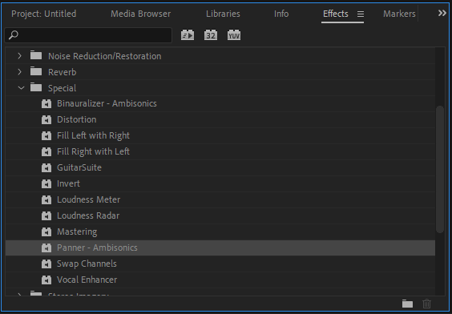Select the Panner - Ambisonics effect name
This screenshot has width=452, height=314.
[97, 248]
